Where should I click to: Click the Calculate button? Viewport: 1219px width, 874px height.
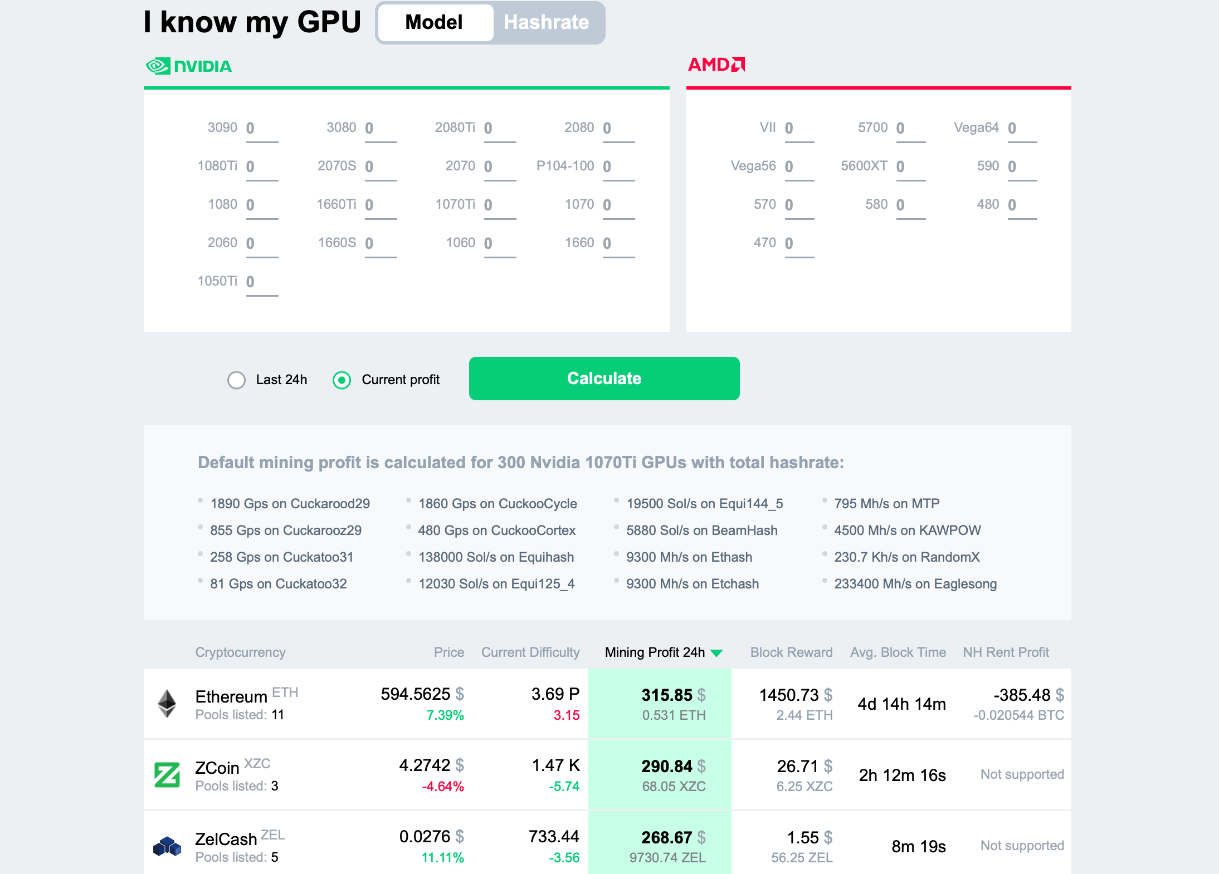tap(605, 379)
